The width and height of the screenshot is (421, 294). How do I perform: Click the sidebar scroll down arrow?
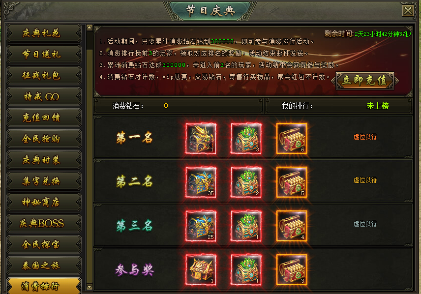(x=90, y=287)
